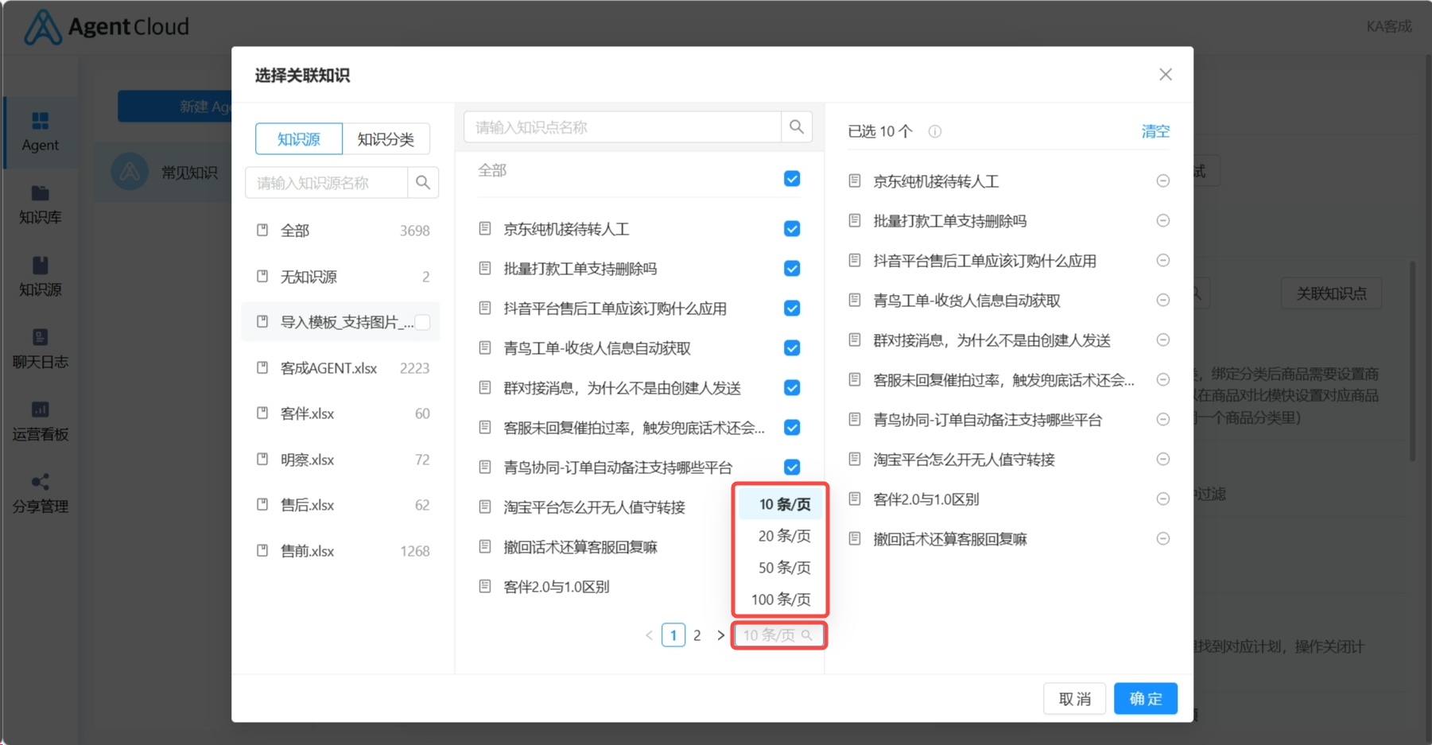Image resolution: width=1432 pixels, height=745 pixels.
Task: Confirm with the 确定 button
Action: pyautogui.click(x=1145, y=699)
